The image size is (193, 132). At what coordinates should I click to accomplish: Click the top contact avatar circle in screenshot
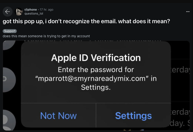pos(9,45)
